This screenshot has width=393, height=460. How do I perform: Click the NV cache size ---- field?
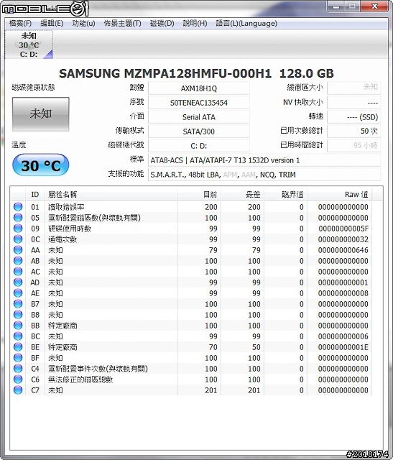click(x=353, y=103)
